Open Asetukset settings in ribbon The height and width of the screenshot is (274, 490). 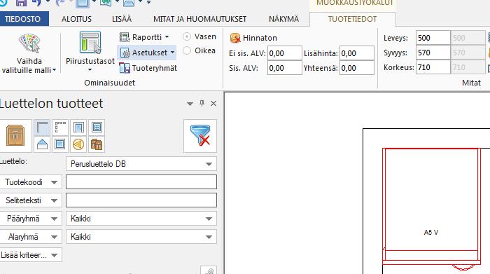click(x=147, y=53)
